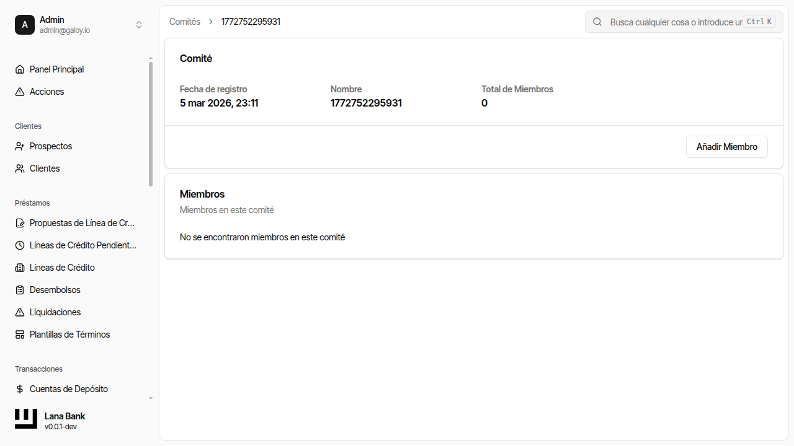The width and height of the screenshot is (794, 446).
Task: Click the Desembolsos clipboard icon
Action: tap(20, 290)
